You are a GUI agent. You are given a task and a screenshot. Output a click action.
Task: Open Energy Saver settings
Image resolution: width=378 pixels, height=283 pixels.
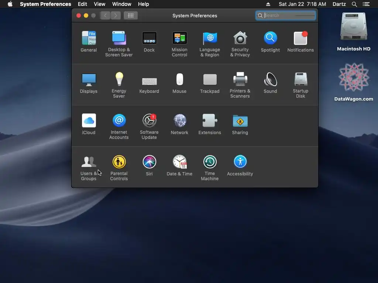(119, 85)
